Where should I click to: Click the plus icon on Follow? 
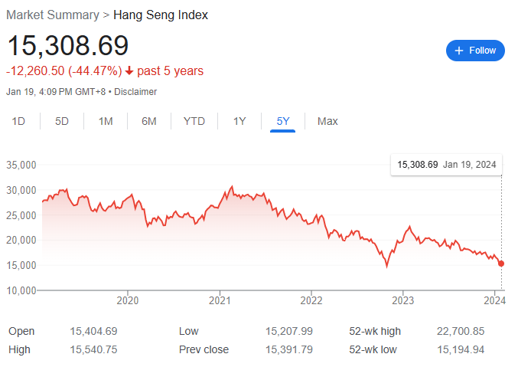pos(459,51)
